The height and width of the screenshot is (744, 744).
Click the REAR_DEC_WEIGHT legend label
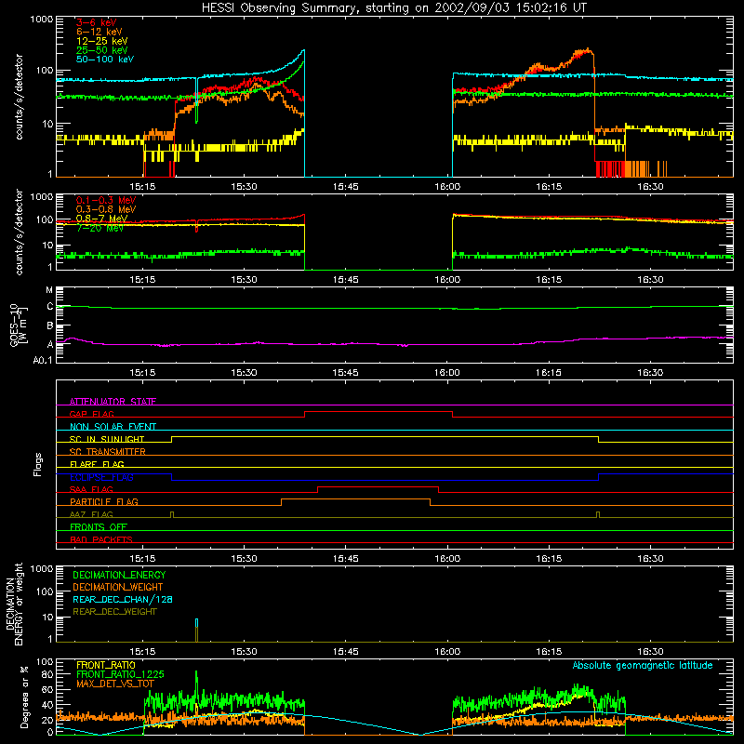pyautogui.click(x=114, y=612)
